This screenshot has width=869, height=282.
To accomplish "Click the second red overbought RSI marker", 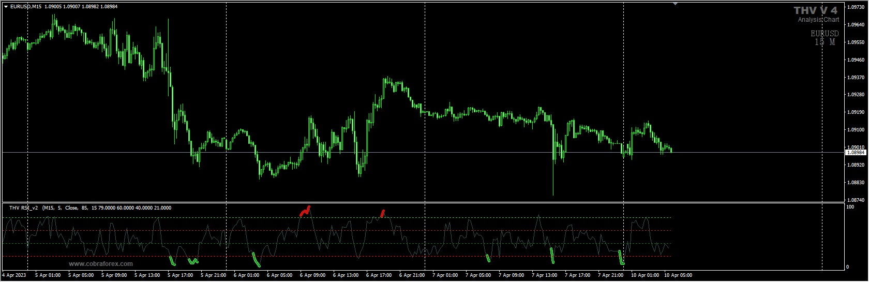I will (x=382, y=213).
